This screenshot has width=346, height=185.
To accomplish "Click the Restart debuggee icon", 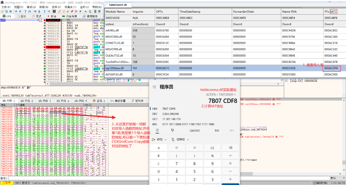I will [x=6, y=11].
